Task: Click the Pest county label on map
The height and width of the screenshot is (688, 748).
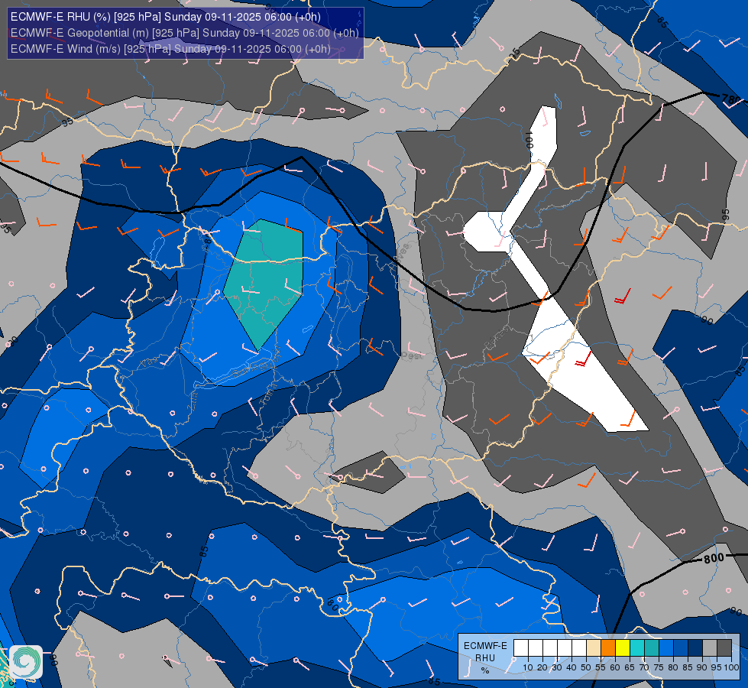Action: (412, 355)
